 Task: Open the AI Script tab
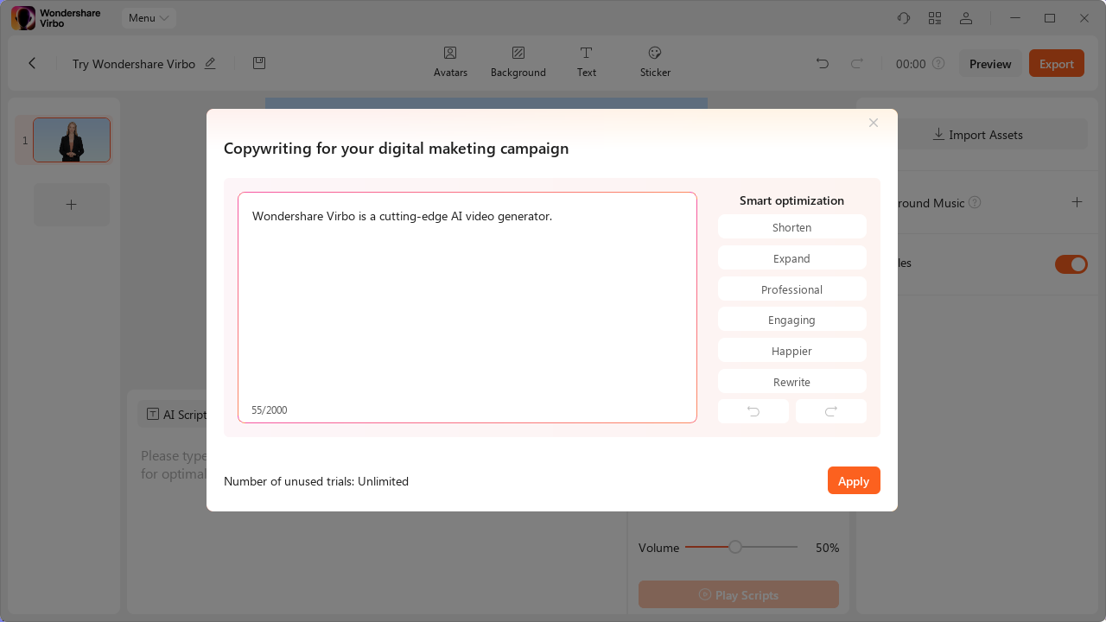(x=177, y=414)
